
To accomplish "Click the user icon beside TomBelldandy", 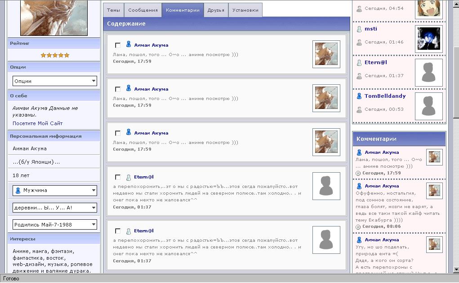I will click(359, 96).
